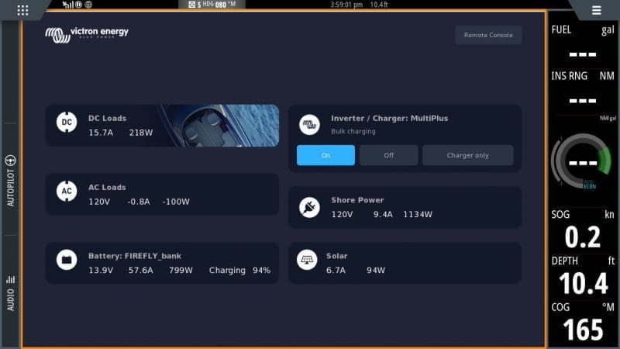Screen dimensions: 620x349
Task: Click the battery 13.9V value
Action: (101, 270)
